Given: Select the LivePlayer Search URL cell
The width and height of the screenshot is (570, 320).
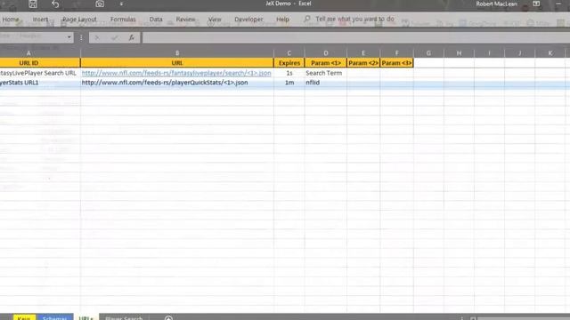Looking at the screenshot, I should 39,73.
